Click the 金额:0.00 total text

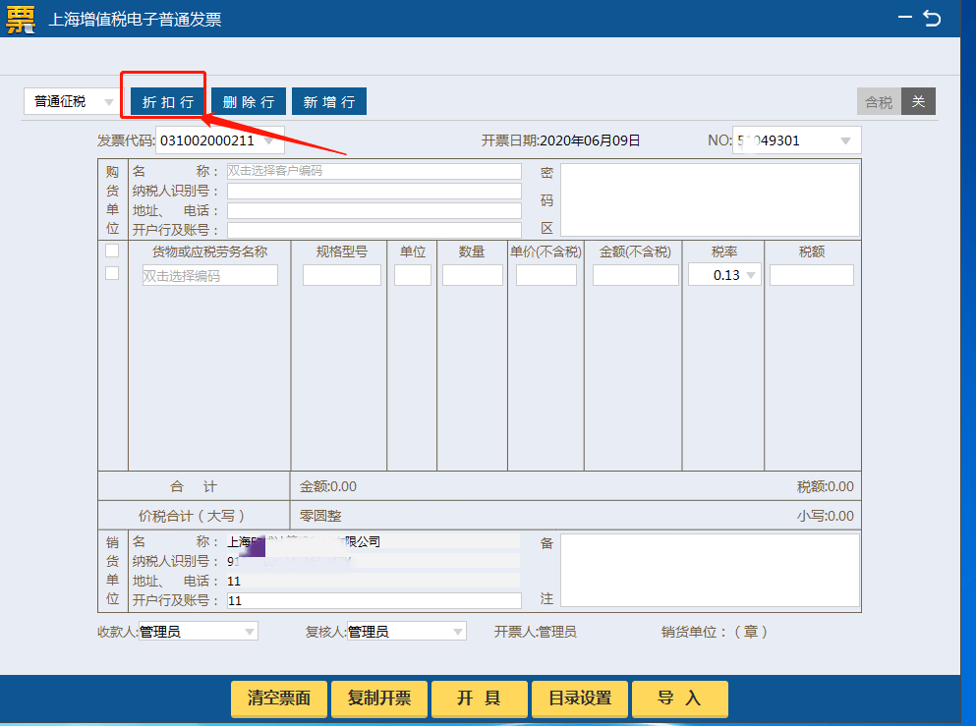(x=328, y=486)
